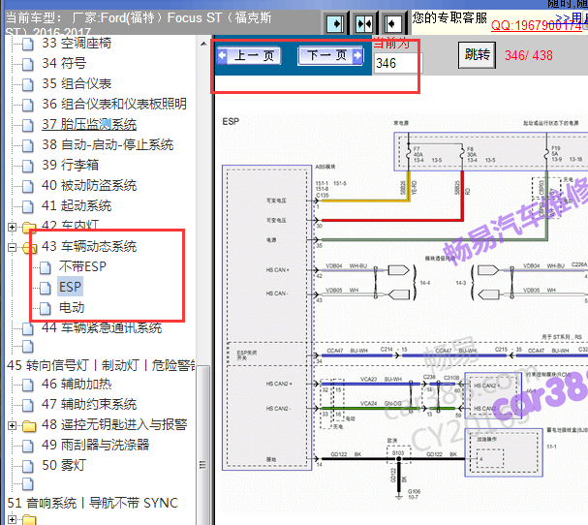
Task: Click page icon beside 不带ESP
Action: tap(46, 267)
